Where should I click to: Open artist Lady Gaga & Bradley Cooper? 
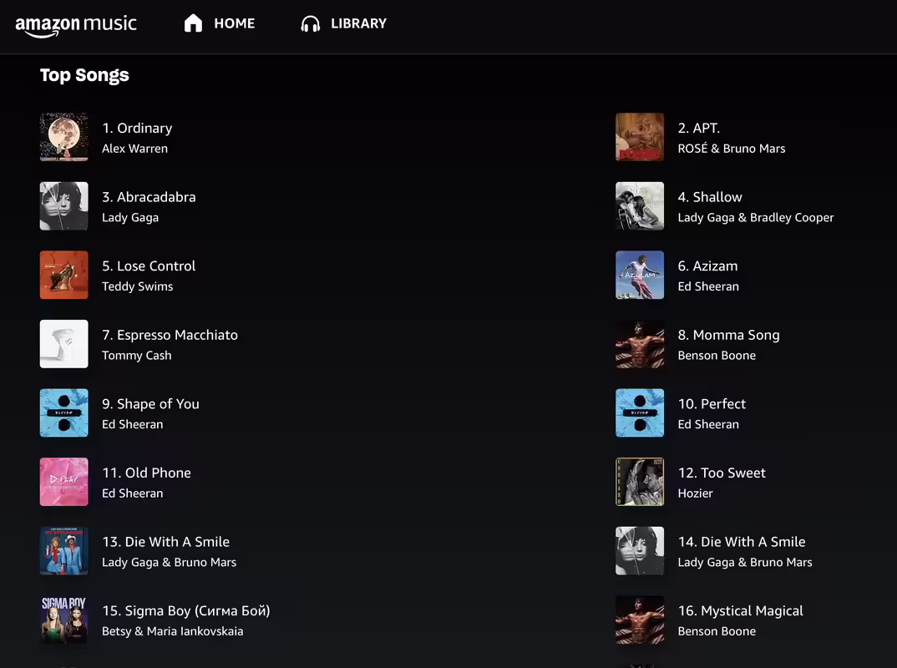(x=756, y=218)
